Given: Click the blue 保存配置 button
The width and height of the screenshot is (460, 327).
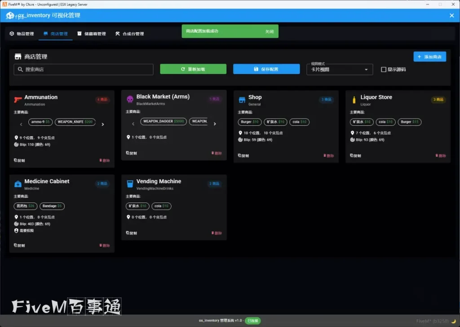Looking at the screenshot, I should pyautogui.click(x=266, y=69).
